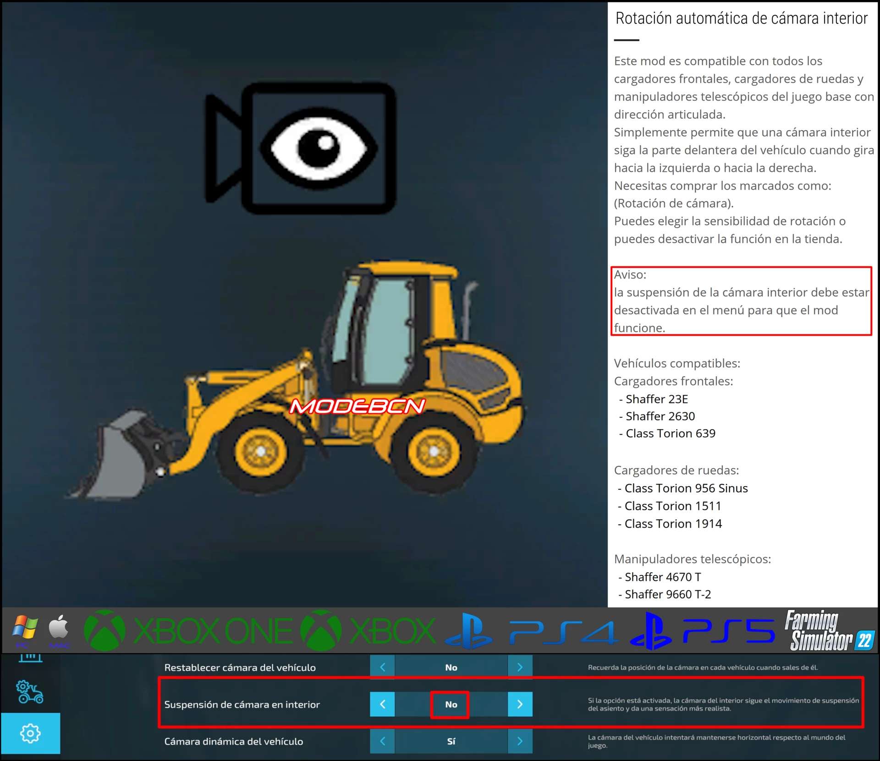
Task: Click the PS5 PlayStation logo symbol
Action: point(651,631)
